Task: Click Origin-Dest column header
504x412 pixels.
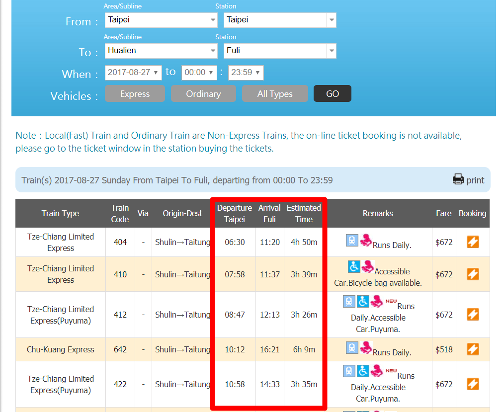Action: point(182,213)
